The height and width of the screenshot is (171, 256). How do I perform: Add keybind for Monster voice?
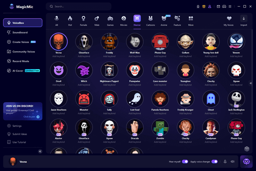coord(84,113)
